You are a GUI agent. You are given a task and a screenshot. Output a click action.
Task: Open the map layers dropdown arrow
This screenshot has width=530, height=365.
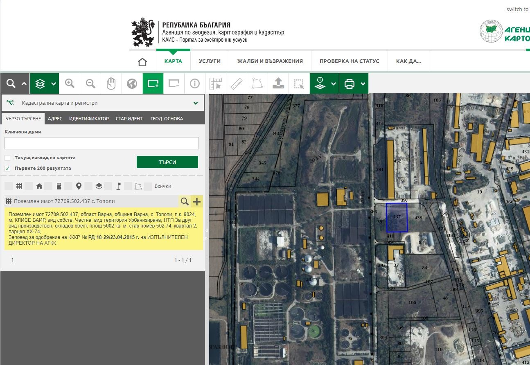pyautogui.click(x=54, y=84)
